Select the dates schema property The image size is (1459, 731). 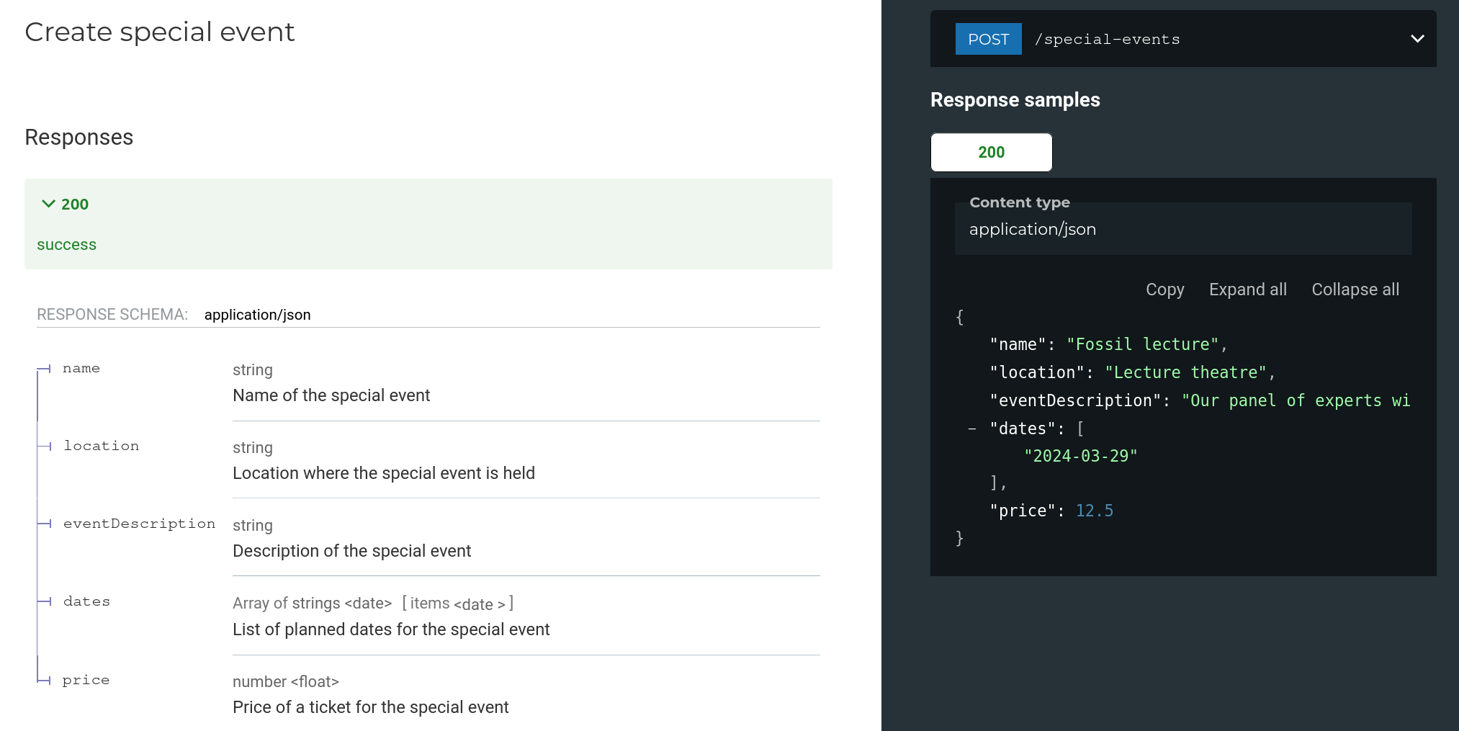tap(86, 602)
